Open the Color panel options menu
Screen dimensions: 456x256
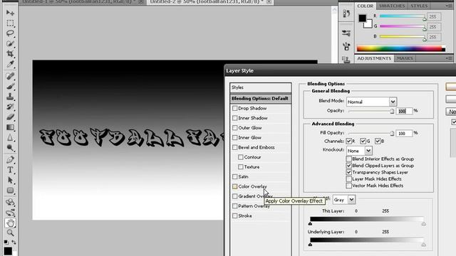(448, 6)
